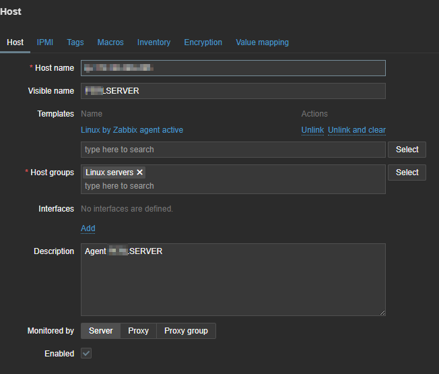
Task: Click inside the Description text area
Action: tap(233, 280)
